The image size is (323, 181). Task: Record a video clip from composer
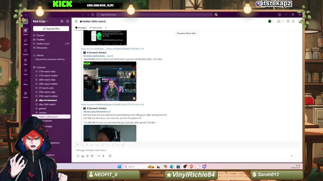[99, 156]
